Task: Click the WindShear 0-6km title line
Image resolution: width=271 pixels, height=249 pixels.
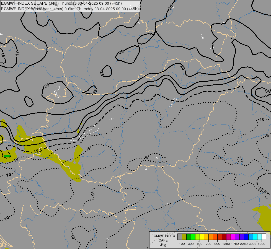Action: 70,9
